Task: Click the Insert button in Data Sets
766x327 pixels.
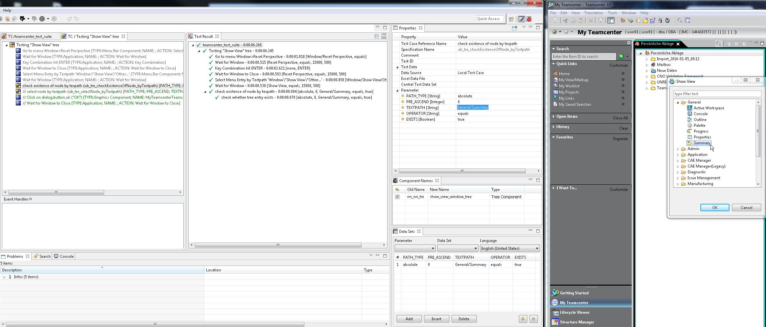Action: coord(436,319)
